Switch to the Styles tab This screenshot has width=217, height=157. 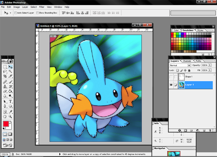coord(200,30)
